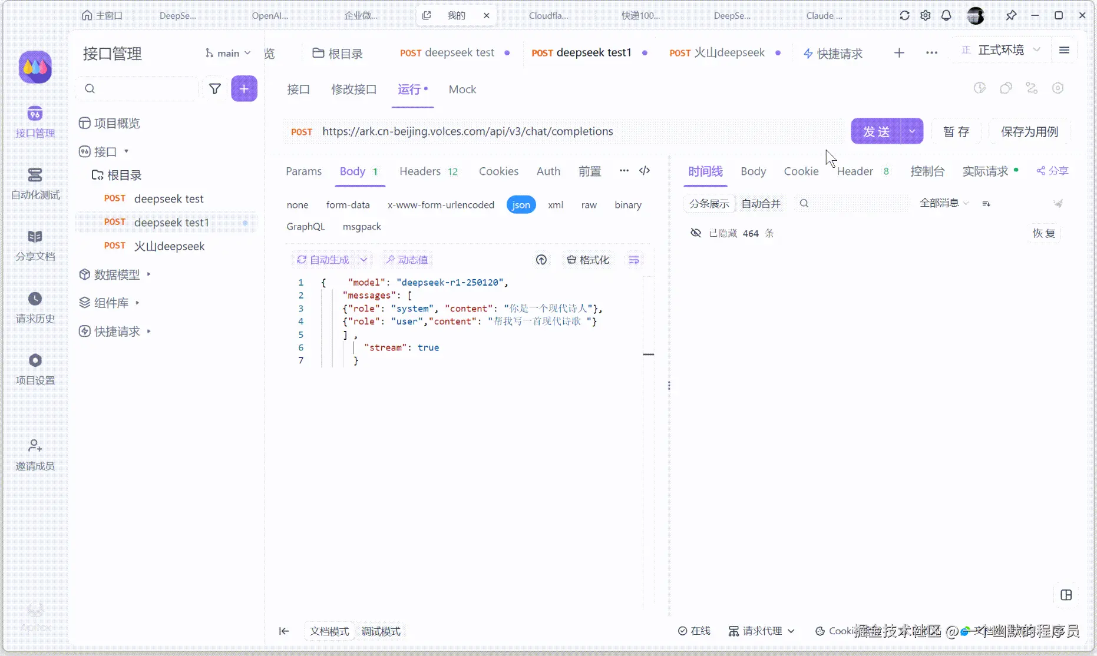Screen dimensions: 1097x656
Task: Open the 请求历史 sidebar section
Action: 35,307
